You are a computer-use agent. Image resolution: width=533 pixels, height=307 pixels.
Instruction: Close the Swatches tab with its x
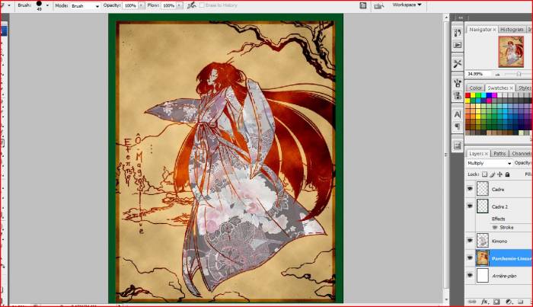coord(511,88)
